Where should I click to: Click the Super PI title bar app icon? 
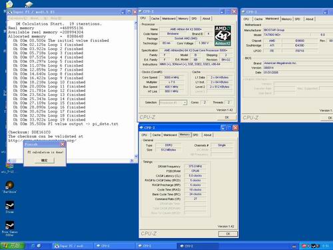click(x=10, y=12)
